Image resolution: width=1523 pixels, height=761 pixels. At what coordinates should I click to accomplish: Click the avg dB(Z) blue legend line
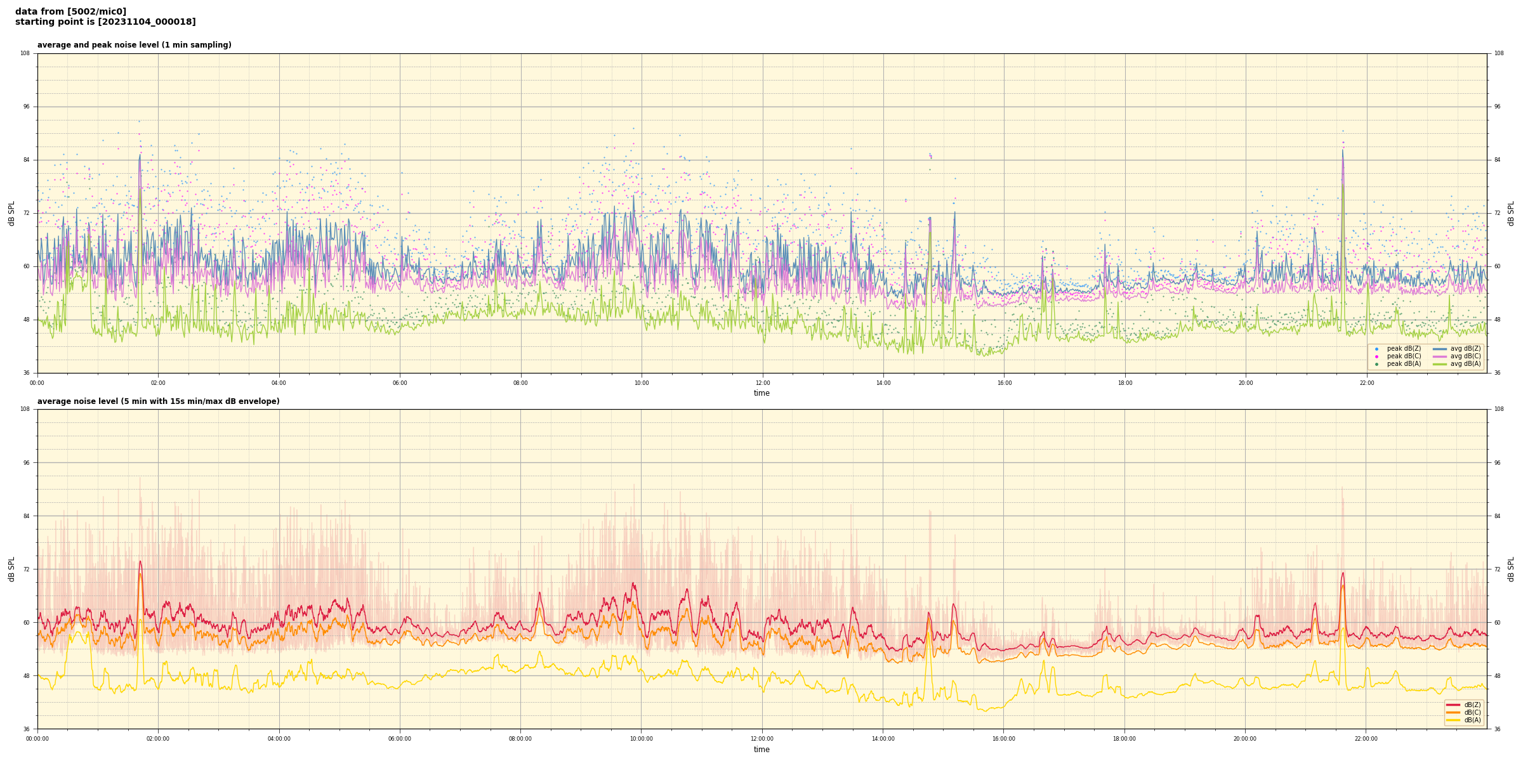(x=1440, y=349)
